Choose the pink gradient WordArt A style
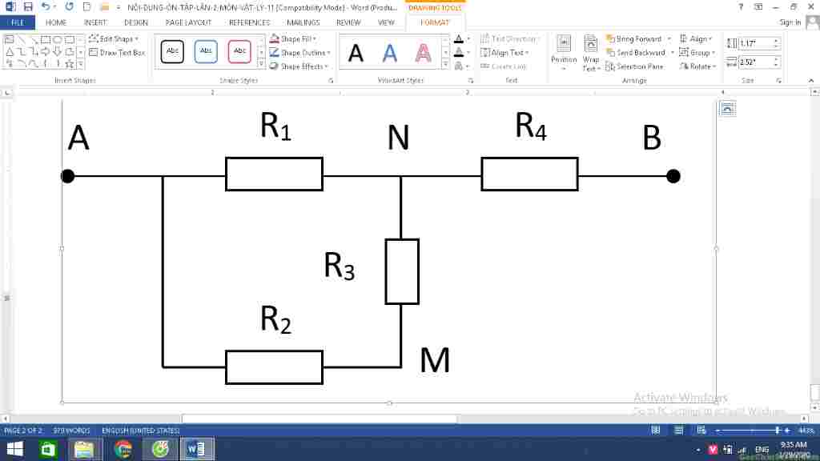The width and height of the screenshot is (820, 461). (423, 54)
